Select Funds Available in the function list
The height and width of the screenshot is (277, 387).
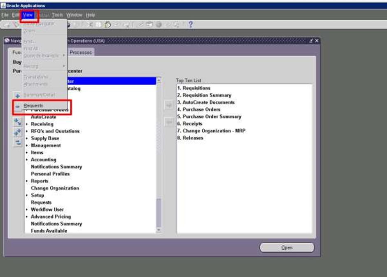pos(49,231)
